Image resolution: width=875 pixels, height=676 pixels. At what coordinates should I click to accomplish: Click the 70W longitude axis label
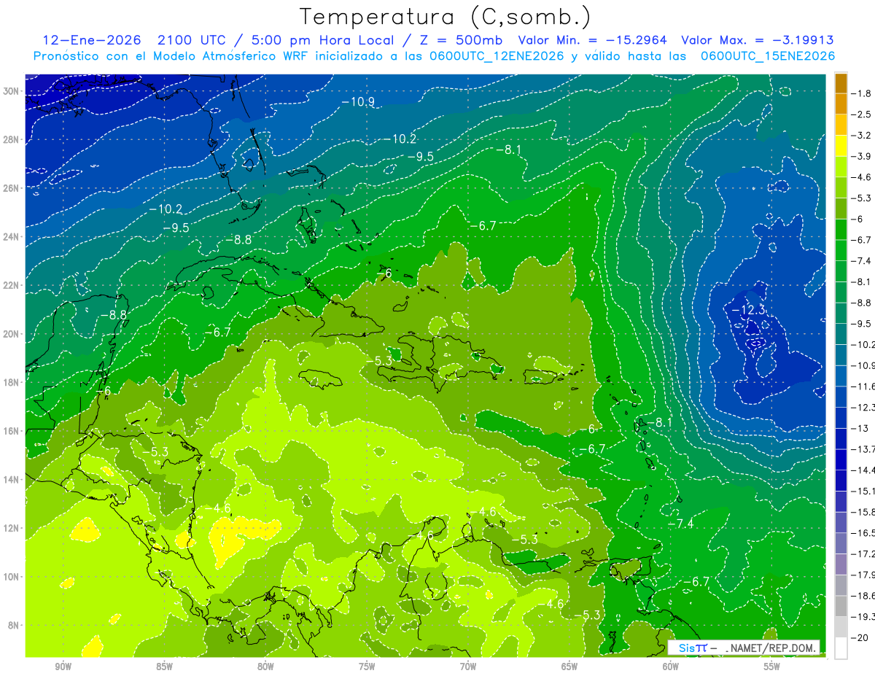(x=468, y=667)
